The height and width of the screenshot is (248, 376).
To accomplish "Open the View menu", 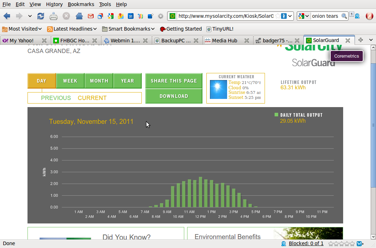I will (x=35, y=4).
